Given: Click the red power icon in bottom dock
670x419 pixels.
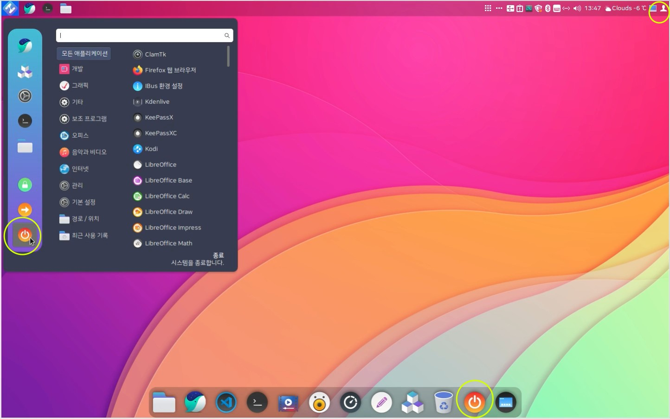Looking at the screenshot, I should pyautogui.click(x=474, y=402).
